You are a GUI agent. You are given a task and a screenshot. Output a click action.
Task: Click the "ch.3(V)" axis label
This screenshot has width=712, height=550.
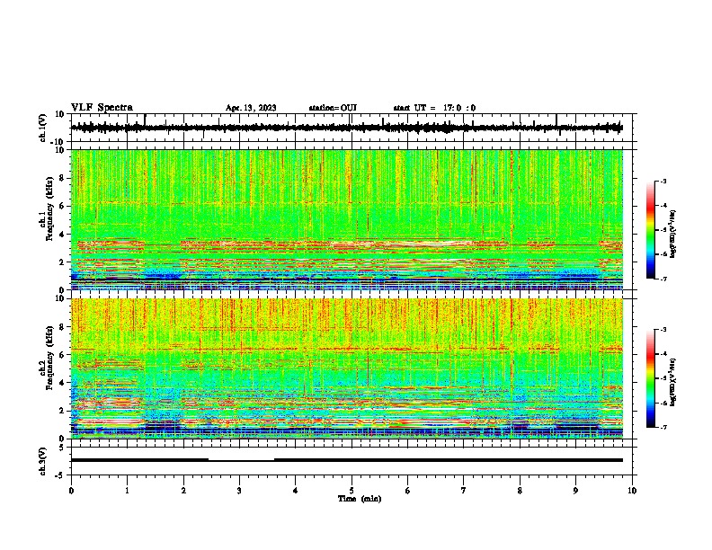click(x=43, y=461)
